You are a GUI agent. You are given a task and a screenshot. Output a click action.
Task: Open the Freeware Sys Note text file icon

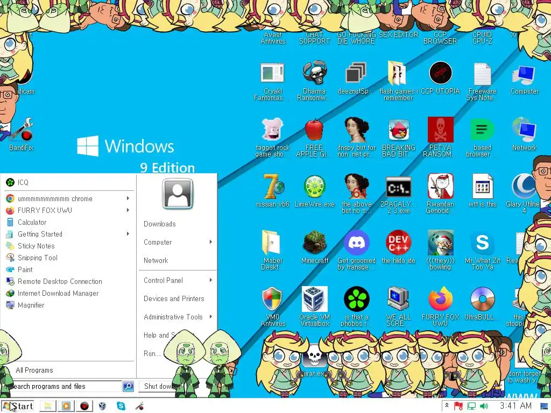(482, 74)
